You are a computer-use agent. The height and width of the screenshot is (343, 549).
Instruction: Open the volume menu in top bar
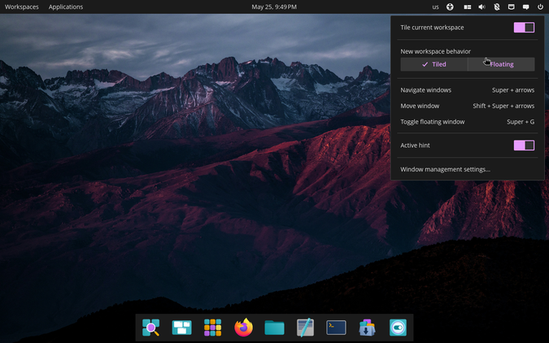point(481,7)
